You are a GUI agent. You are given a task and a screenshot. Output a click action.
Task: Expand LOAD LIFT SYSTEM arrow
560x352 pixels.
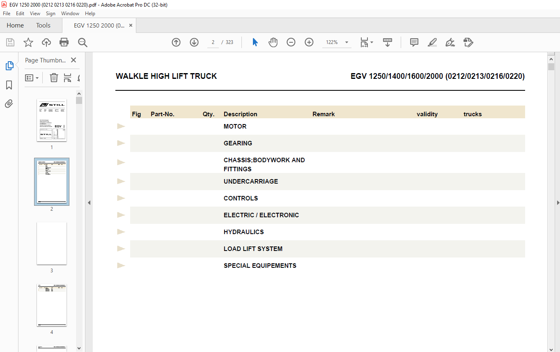tap(121, 248)
